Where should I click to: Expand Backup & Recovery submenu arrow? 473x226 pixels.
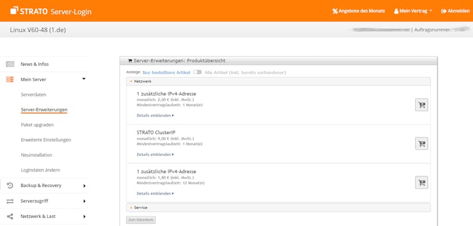click(x=85, y=186)
